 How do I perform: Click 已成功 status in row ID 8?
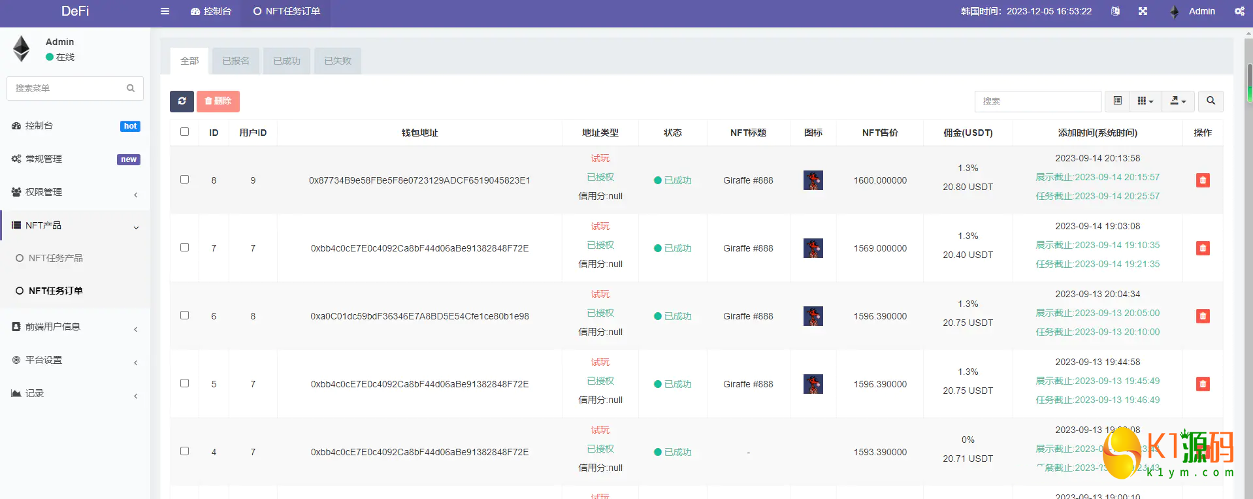[672, 180]
